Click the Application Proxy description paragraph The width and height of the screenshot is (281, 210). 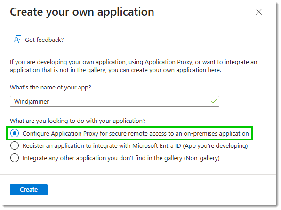(134, 66)
